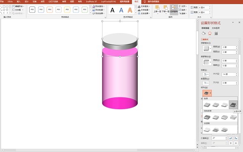Open Fill & Line tab (paint bucket icon)
243x152 pixels.
(x=203, y=34)
